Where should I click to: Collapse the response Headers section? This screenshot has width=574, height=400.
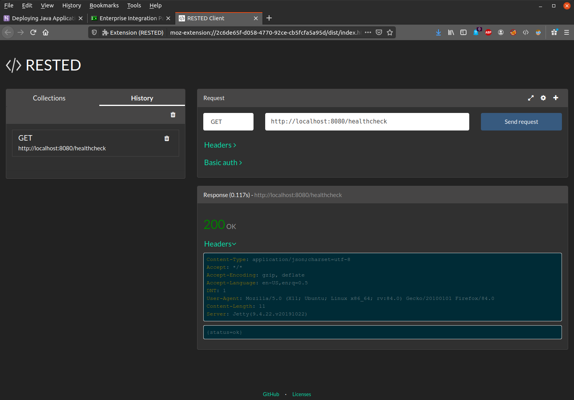click(x=220, y=244)
